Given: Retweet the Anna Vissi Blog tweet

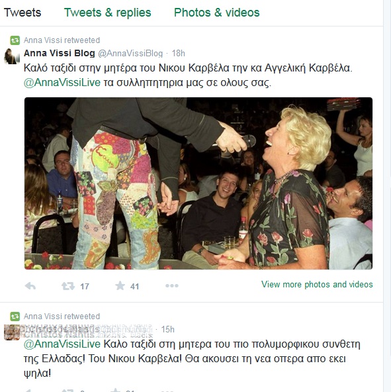Looking at the screenshot, I should 68,286.
